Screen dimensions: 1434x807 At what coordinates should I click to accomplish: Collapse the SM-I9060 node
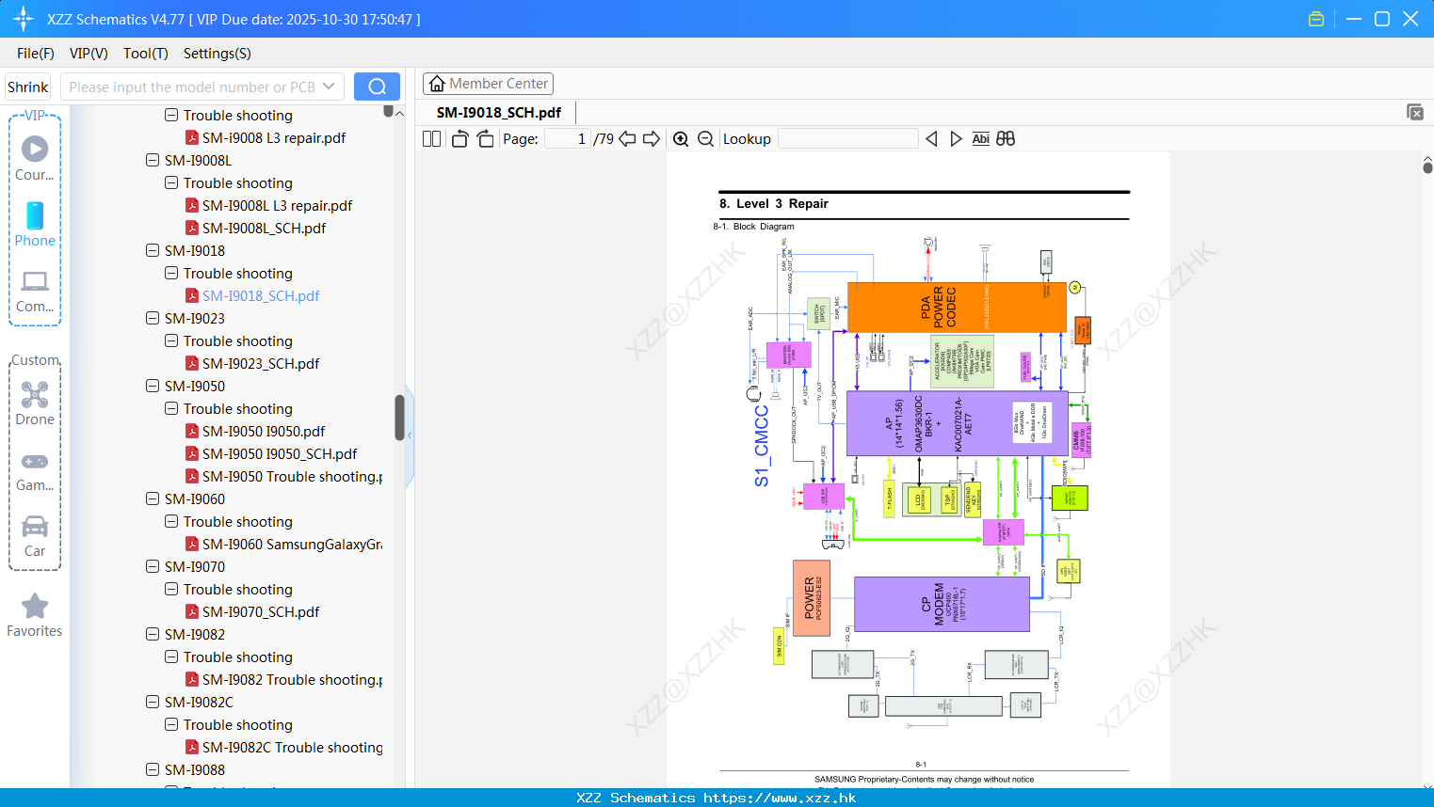point(153,498)
